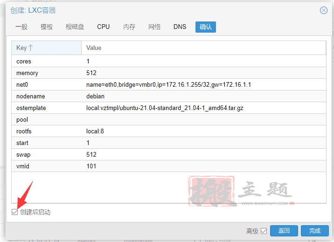Click the 返回 button

[284, 231]
